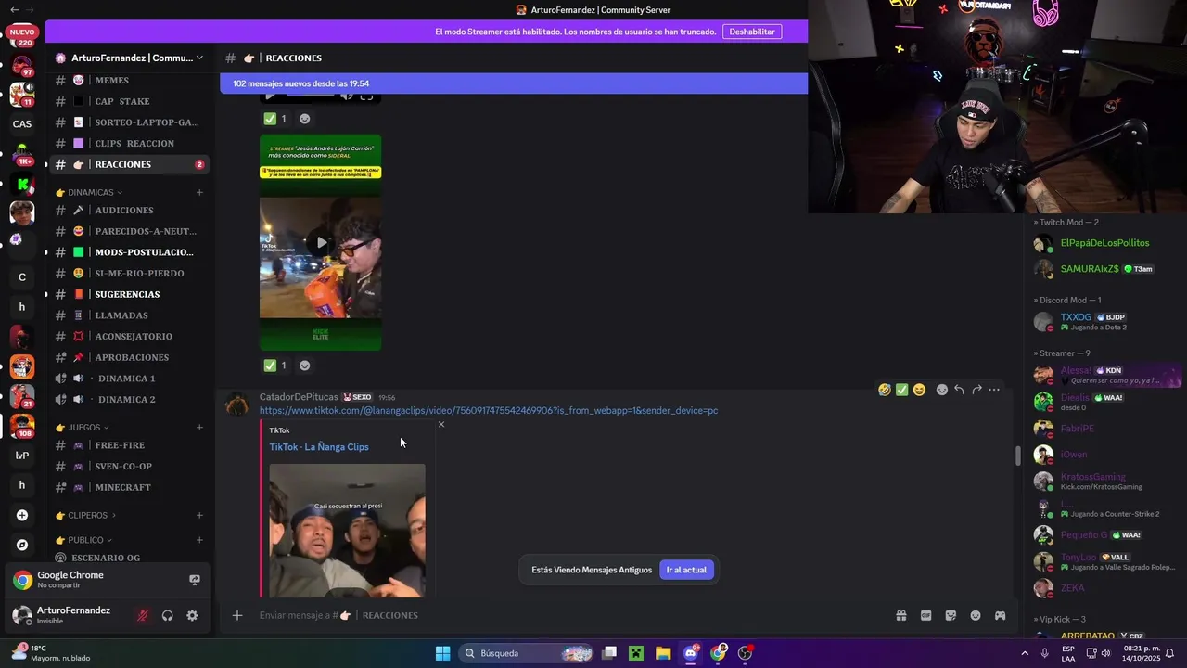
Task: Toggle the checkmark reaction under the video
Action: pyautogui.click(x=275, y=366)
